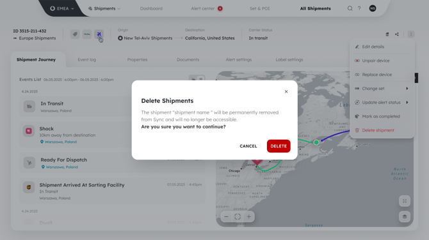Click the In Transit truck icon

click(x=29, y=107)
